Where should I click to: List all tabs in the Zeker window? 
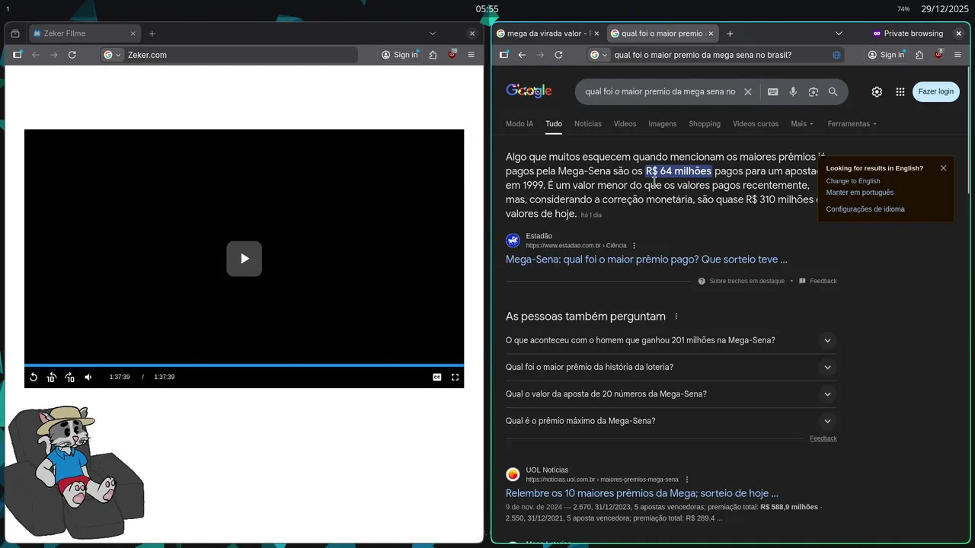[433, 33]
